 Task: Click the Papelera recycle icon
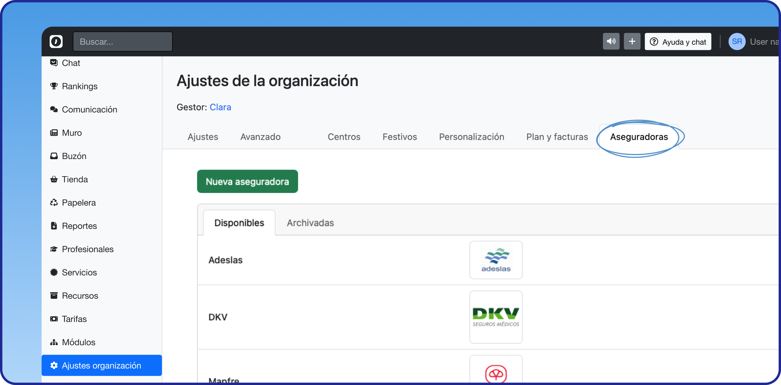click(54, 203)
